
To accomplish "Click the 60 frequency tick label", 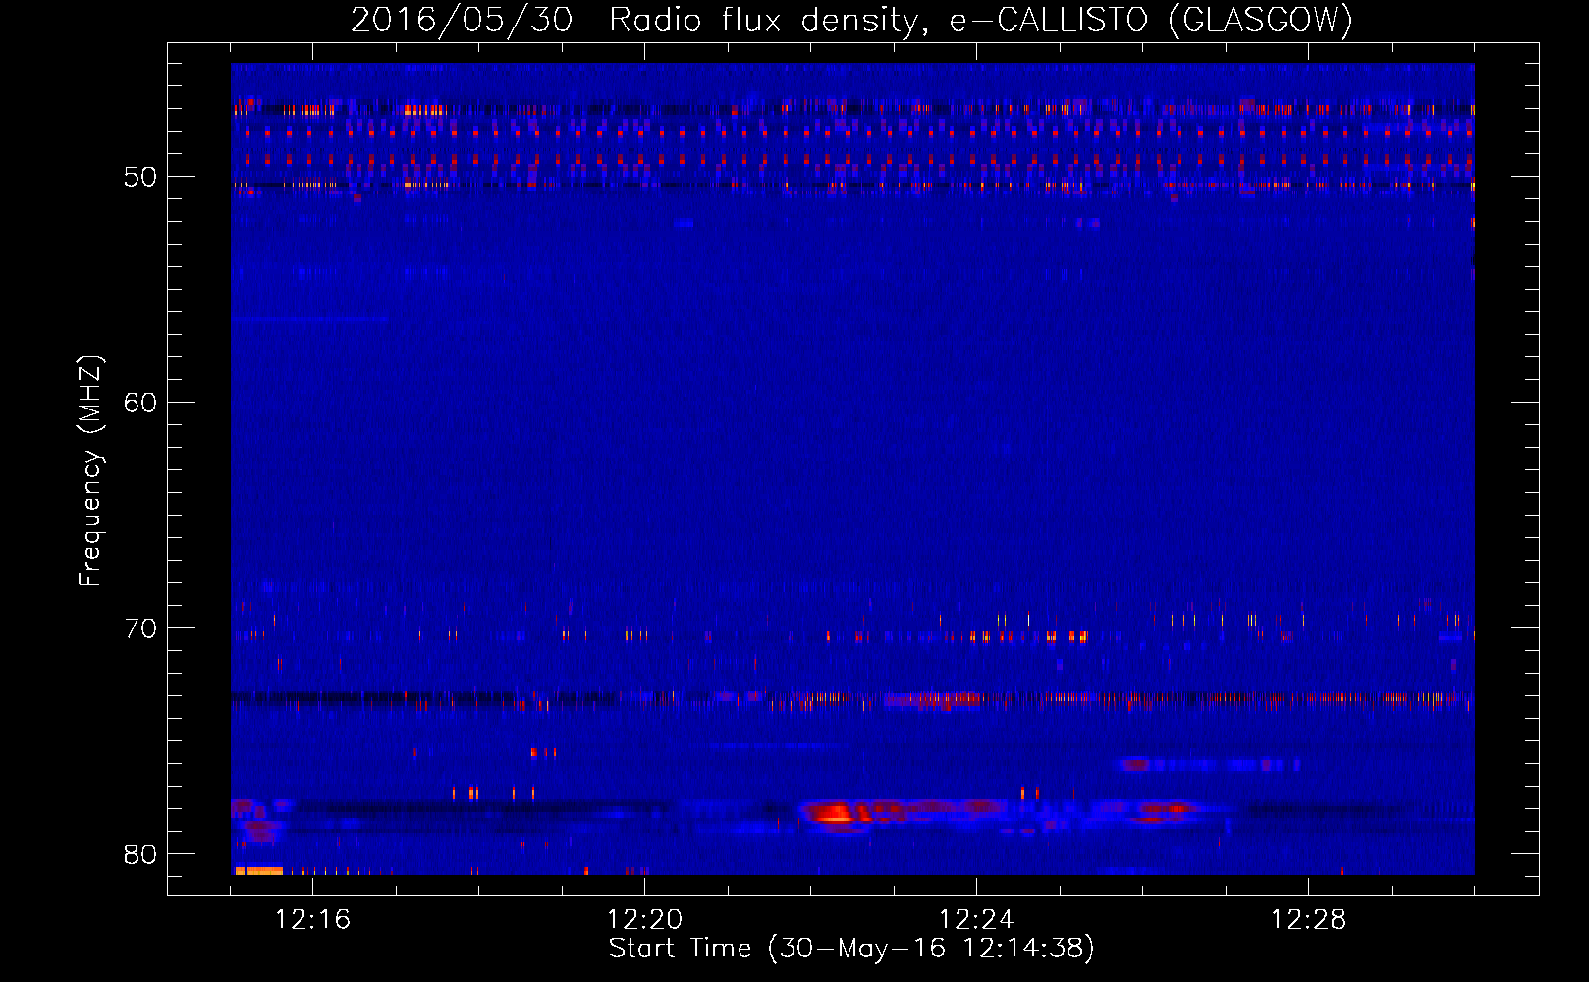I will tap(140, 403).
